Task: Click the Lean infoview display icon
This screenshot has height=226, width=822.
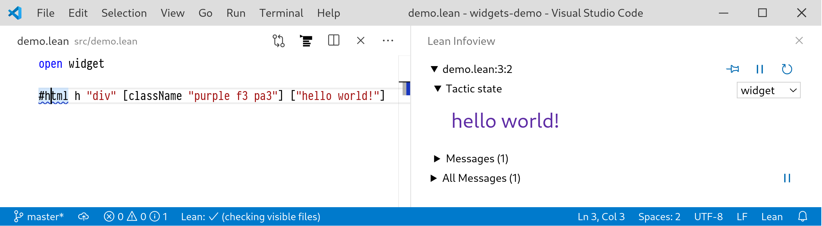Action: [x=306, y=41]
